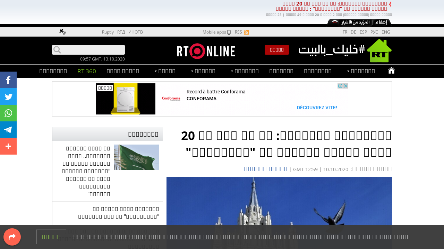Click the green RT house logo

379,50
